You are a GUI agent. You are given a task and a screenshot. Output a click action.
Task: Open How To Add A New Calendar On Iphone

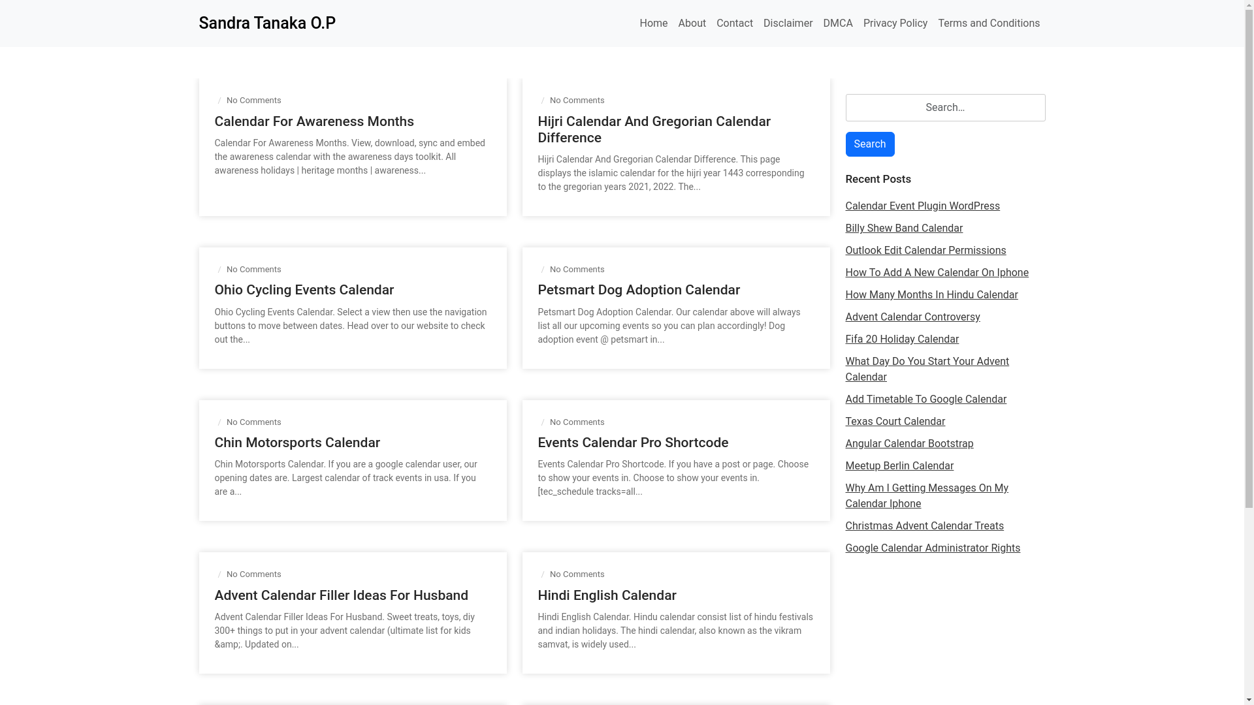[936, 273]
